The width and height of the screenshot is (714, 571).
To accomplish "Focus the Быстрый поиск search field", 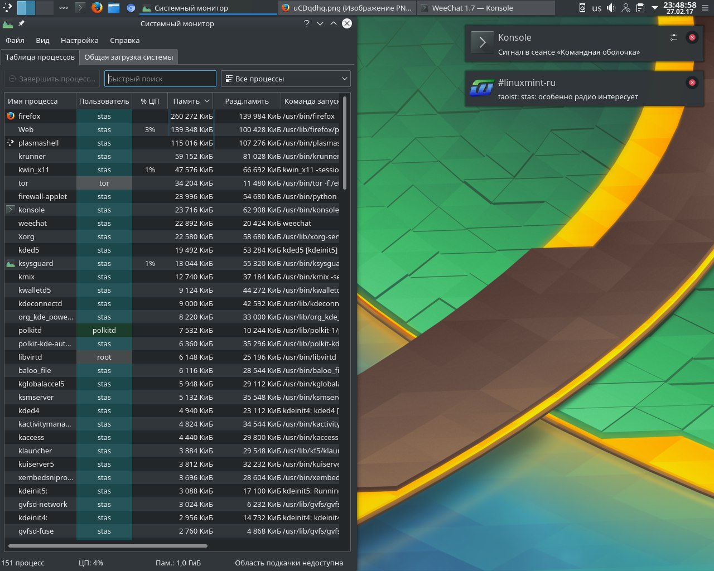I will pyautogui.click(x=160, y=79).
